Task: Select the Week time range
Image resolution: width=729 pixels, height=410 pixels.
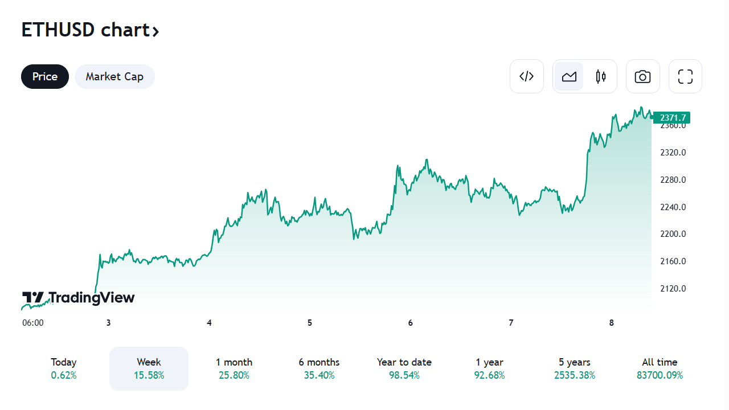Action: point(149,368)
